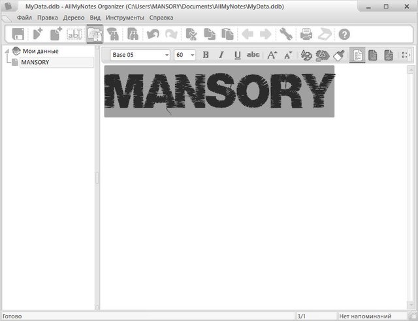Toggle Underline formatting
Screen dimensions: 418x321
click(237, 55)
